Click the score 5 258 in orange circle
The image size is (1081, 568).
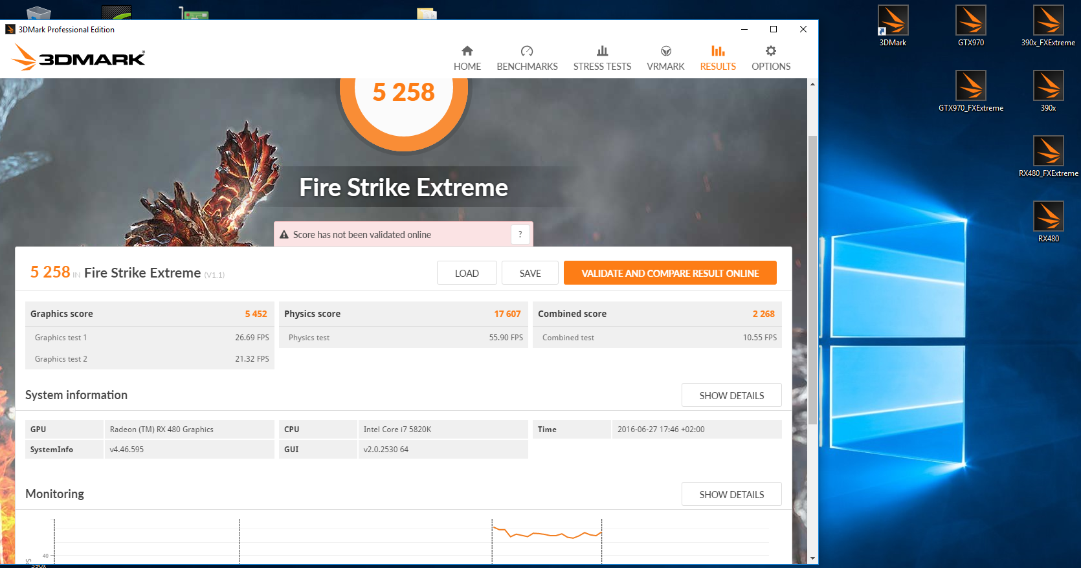tap(403, 93)
